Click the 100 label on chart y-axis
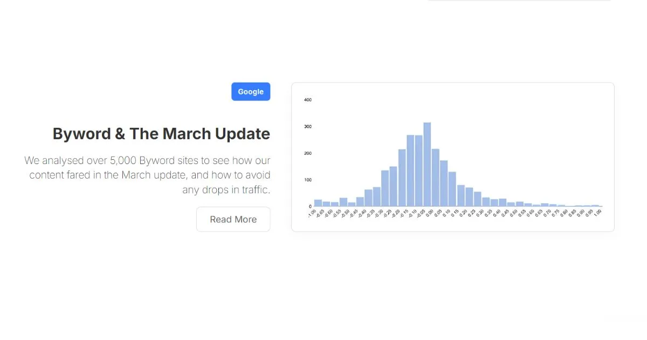Screen dimensions: 647x340 click(x=308, y=180)
